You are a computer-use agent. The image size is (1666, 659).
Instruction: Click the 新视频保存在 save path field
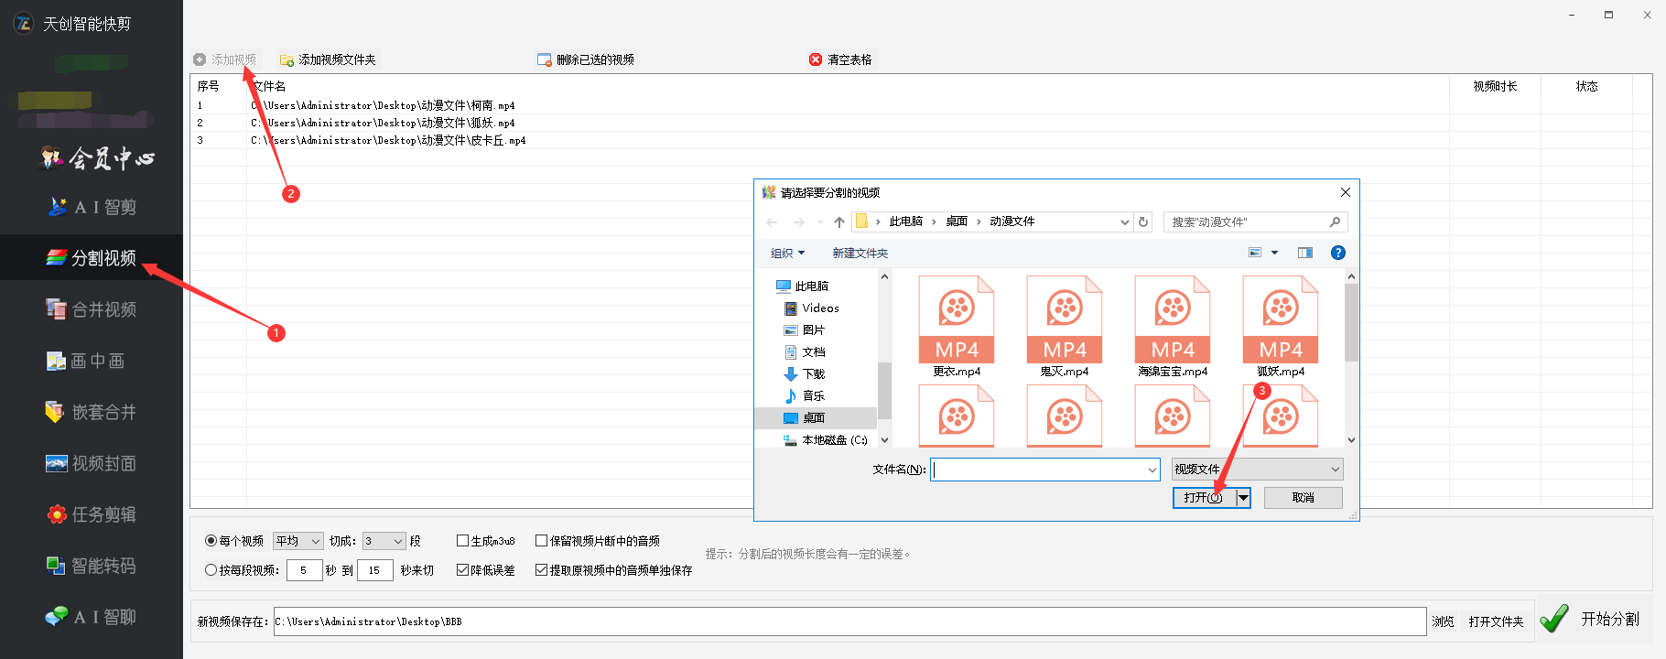point(849,621)
